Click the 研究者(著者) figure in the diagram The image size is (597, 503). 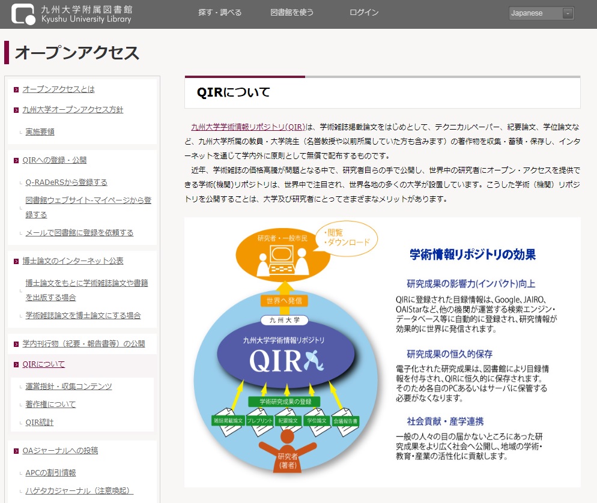(288, 451)
